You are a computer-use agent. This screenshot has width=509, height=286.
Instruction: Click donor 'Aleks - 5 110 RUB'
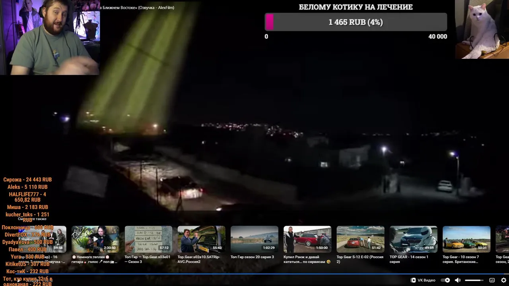point(27,187)
